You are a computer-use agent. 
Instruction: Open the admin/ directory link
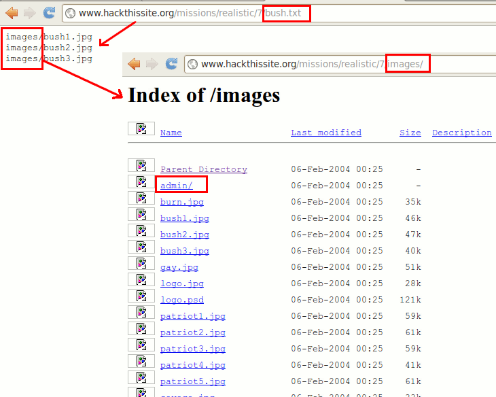[x=176, y=186]
